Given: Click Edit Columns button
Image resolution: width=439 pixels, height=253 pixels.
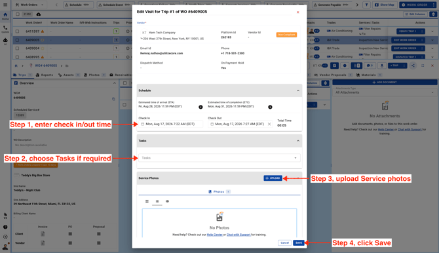Looking at the screenshot, I should 415,14.
